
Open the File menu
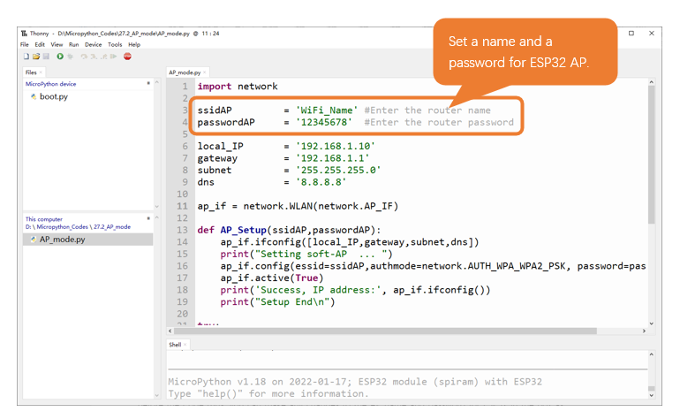[x=25, y=45]
